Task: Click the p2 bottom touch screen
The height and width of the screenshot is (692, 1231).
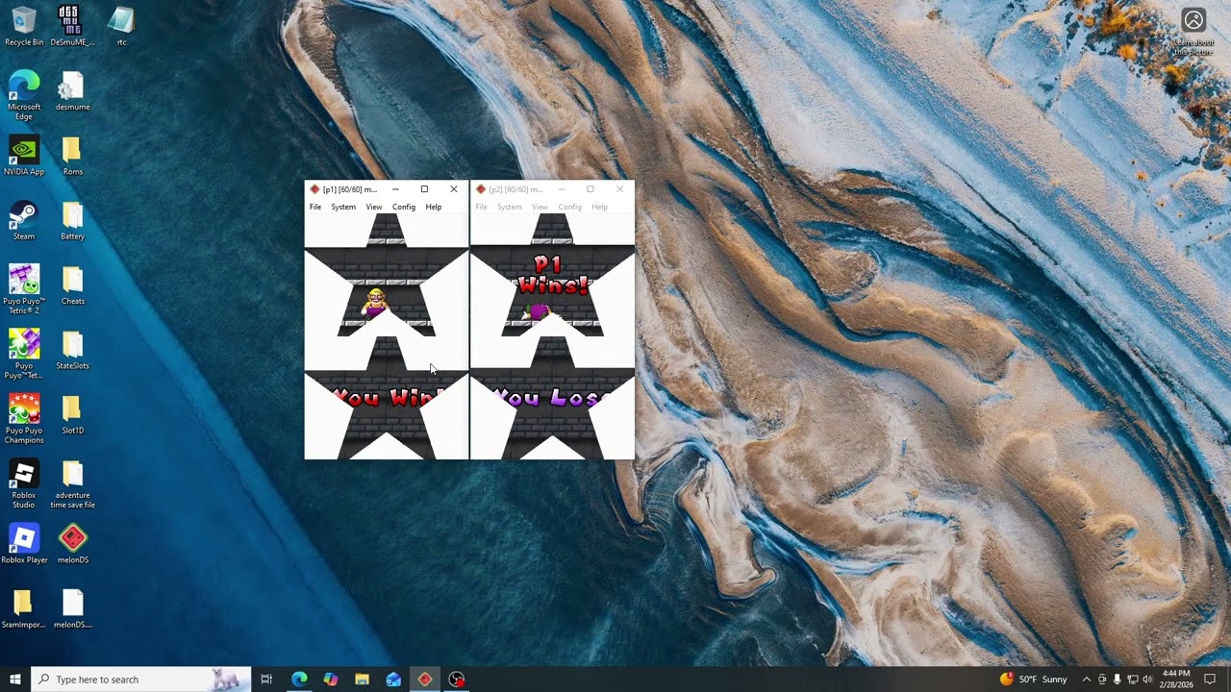Action: pos(552,398)
